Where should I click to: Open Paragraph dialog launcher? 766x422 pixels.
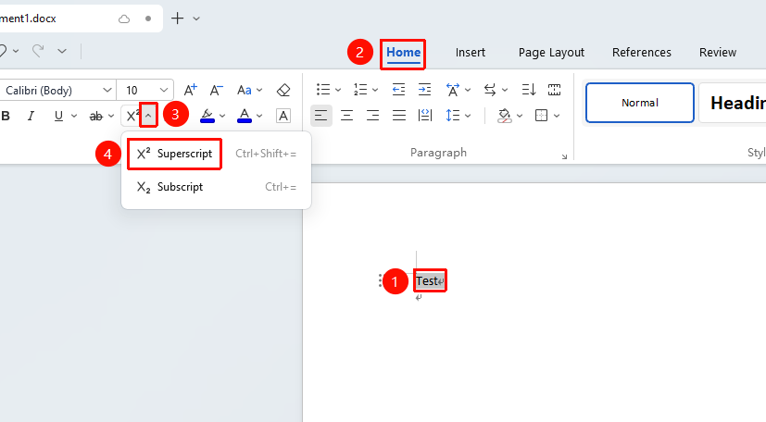(x=564, y=156)
